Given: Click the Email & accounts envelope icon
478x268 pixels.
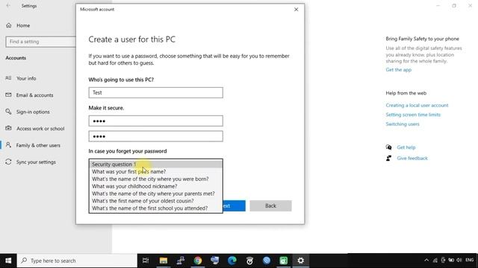Looking at the screenshot, I should (x=8, y=95).
